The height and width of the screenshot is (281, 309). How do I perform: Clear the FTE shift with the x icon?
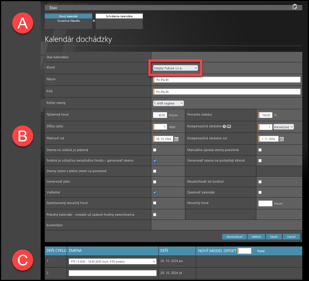click(154, 261)
